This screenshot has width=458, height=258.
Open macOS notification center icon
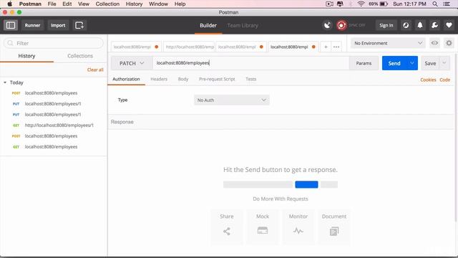447,4
